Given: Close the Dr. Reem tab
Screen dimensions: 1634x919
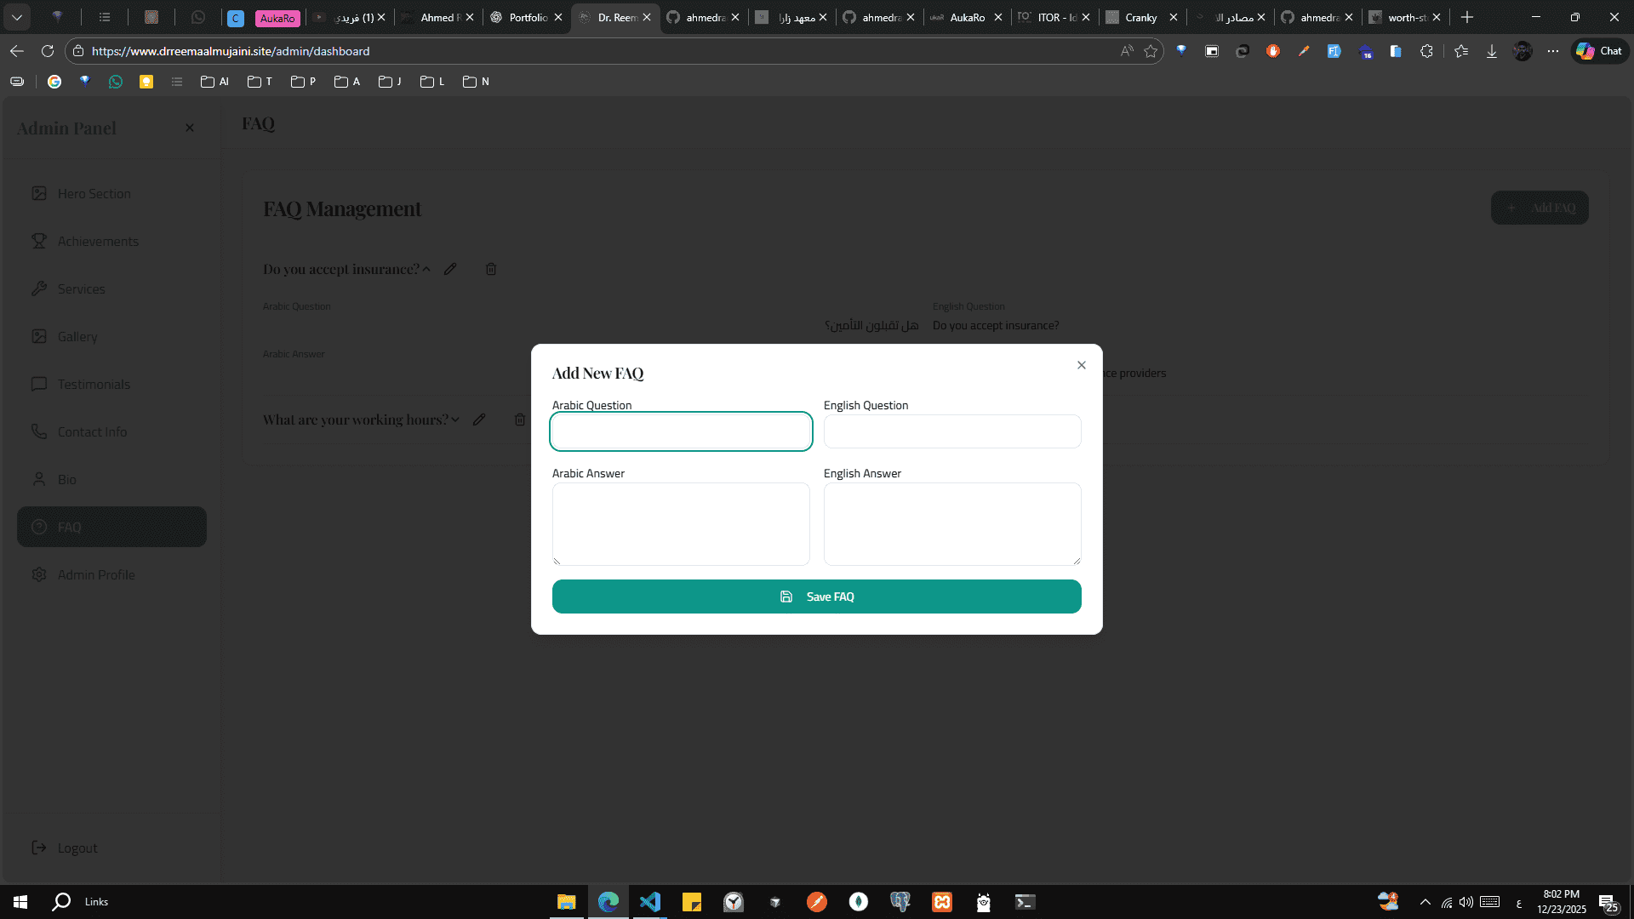Looking at the screenshot, I should coord(647,17).
